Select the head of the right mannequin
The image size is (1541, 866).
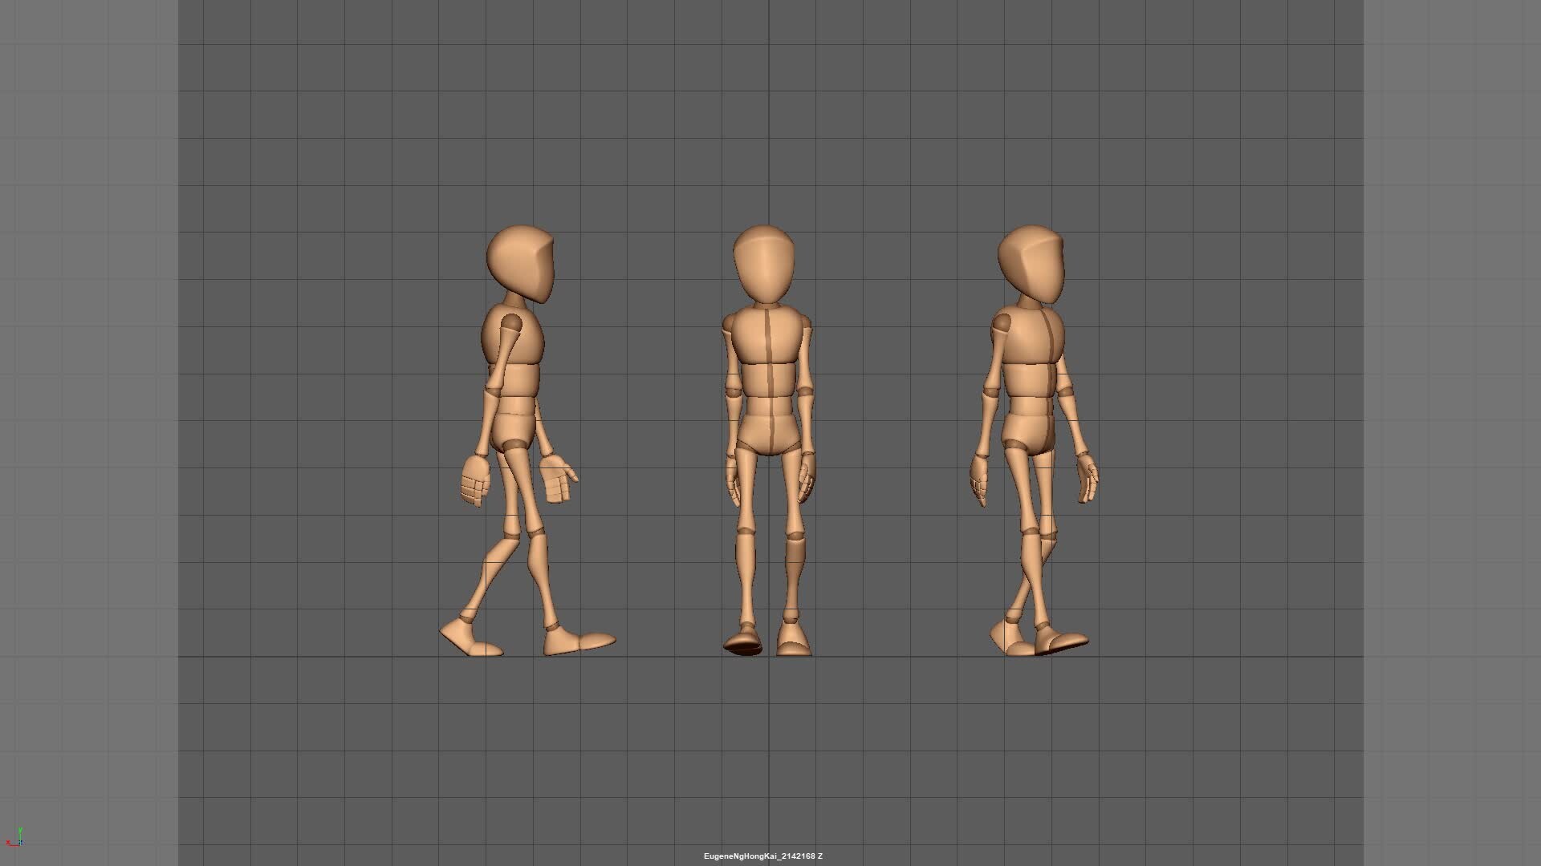coord(1031,265)
